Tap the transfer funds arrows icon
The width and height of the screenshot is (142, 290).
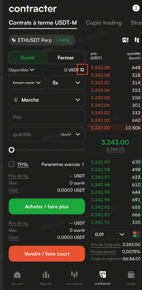tap(82, 70)
